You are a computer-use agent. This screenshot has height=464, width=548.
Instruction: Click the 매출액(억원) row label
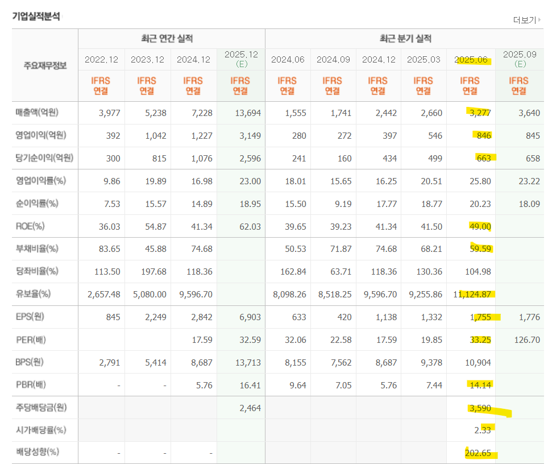click(37, 113)
